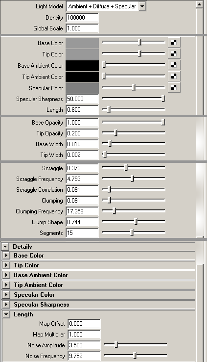Click the Map Offset input field

[x=84, y=324]
